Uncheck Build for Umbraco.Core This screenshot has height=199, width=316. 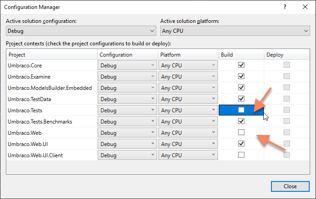pyautogui.click(x=241, y=65)
